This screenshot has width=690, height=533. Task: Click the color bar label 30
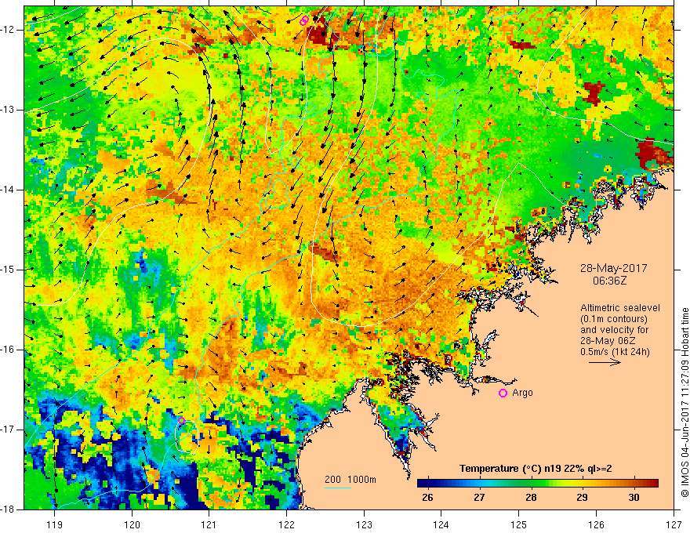pyautogui.click(x=634, y=498)
